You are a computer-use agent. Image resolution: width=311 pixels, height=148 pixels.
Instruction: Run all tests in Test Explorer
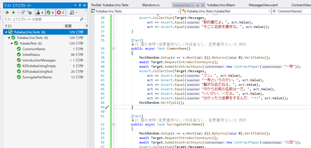click(7, 12)
